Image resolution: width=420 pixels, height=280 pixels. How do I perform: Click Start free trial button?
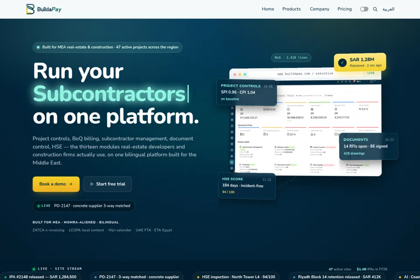click(x=108, y=184)
